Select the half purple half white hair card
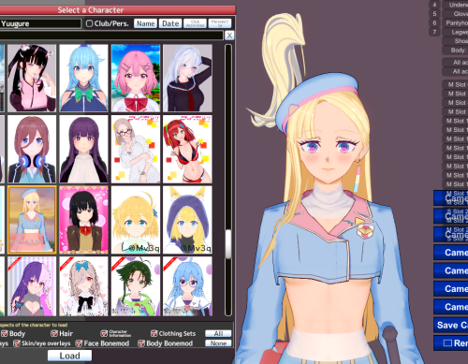The height and width of the screenshot is (364, 468). click(x=32, y=286)
